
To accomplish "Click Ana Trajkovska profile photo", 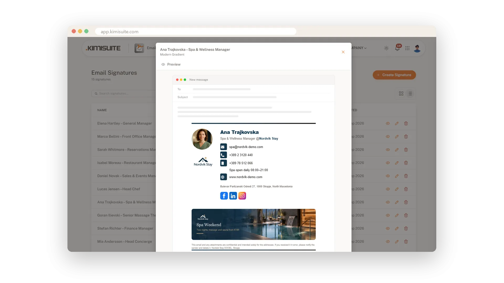I will point(202,139).
